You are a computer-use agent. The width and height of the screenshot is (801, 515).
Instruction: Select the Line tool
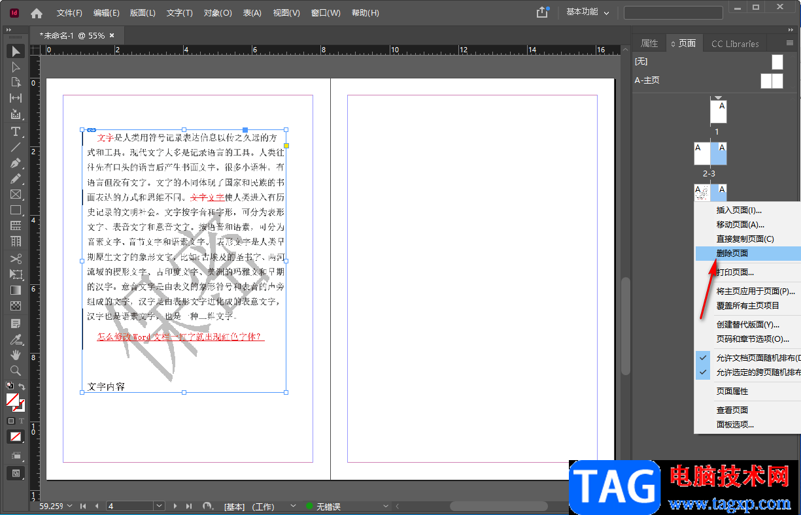pos(16,147)
